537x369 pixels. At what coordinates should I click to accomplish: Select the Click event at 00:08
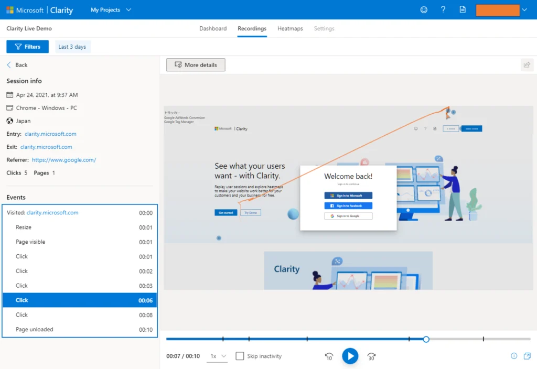tap(80, 315)
